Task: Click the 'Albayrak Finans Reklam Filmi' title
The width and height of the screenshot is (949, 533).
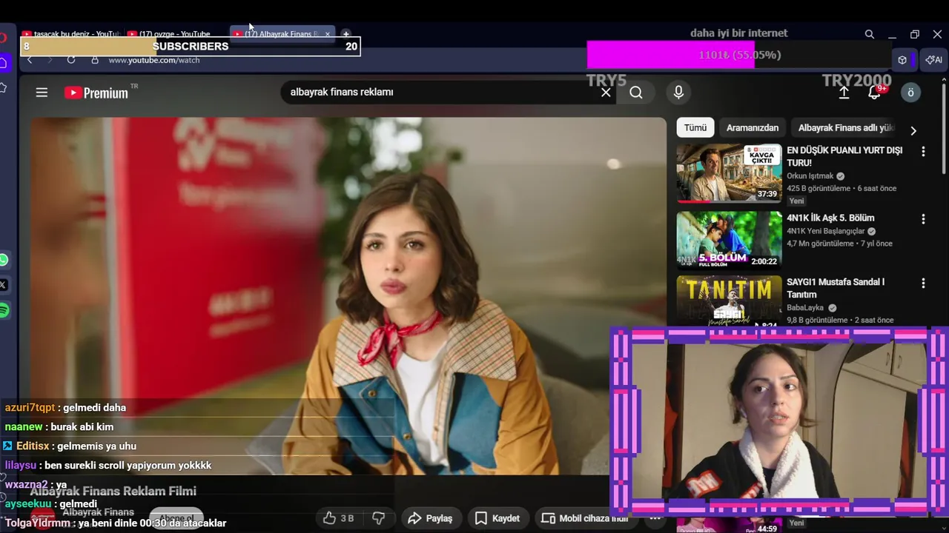Action: coord(113,491)
